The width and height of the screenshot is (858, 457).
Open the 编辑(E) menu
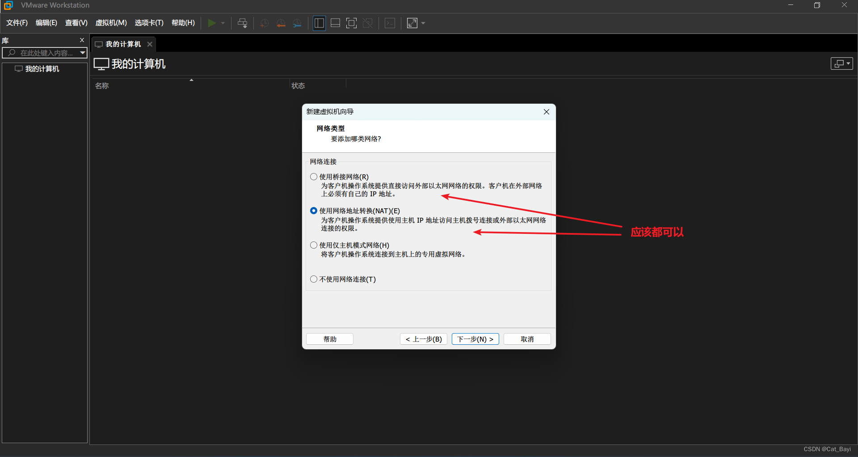pos(46,23)
